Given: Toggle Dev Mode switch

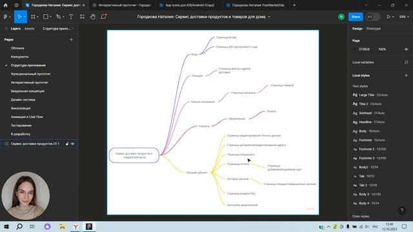Looking at the screenshot, I should coord(373,17).
